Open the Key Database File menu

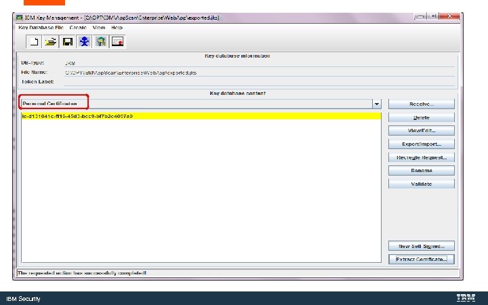click(x=41, y=27)
